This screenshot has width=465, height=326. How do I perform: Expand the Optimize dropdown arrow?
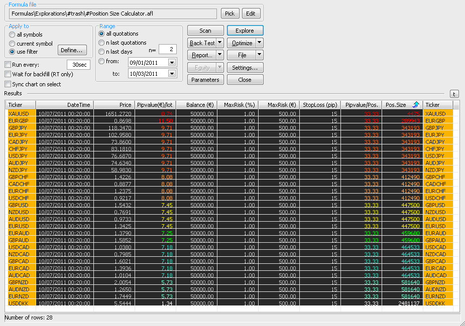click(259, 43)
